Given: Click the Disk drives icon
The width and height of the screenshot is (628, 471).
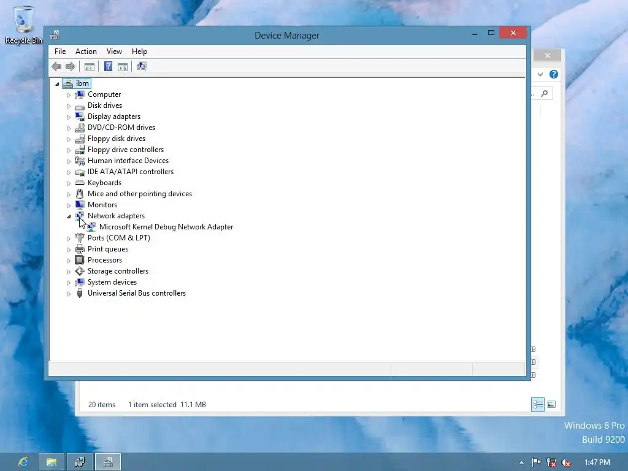Looking at the screenshot, I should point(80,105).
